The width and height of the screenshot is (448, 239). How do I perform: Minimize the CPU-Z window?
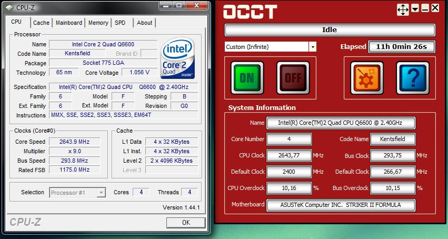coord(165,6)
